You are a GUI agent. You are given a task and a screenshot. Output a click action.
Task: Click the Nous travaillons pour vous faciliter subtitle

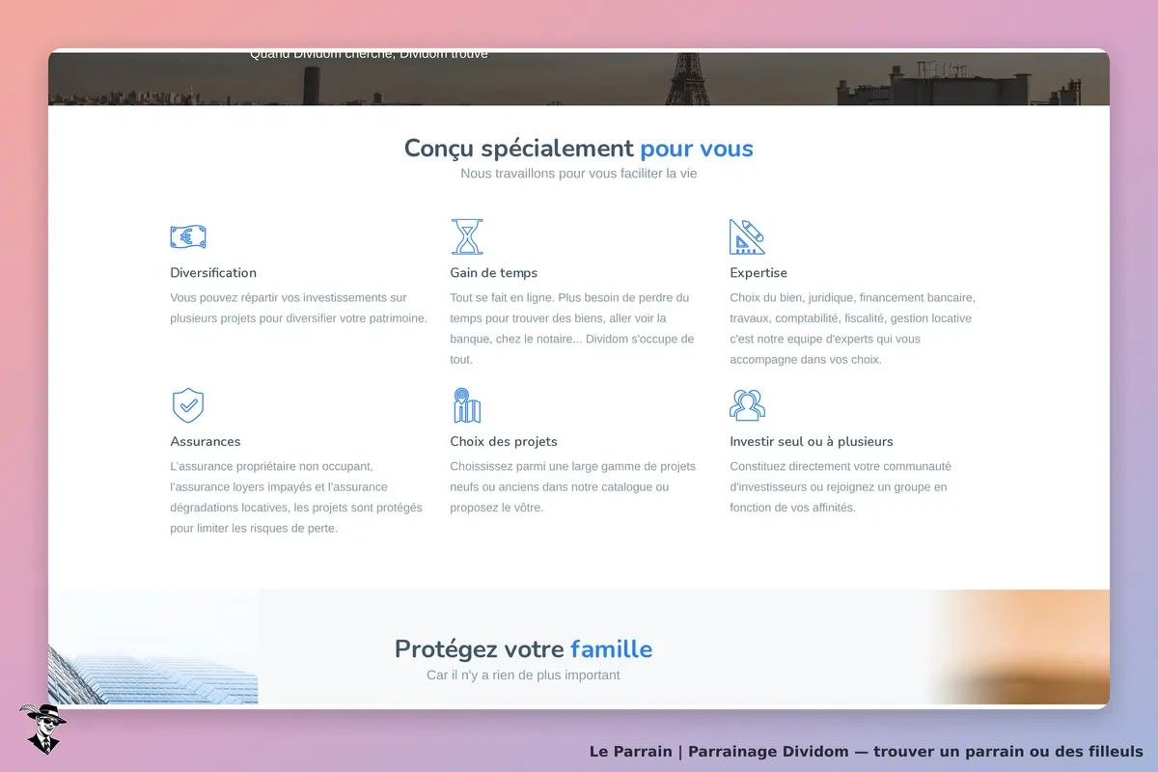pyautogui.click(x=579, y=174)
